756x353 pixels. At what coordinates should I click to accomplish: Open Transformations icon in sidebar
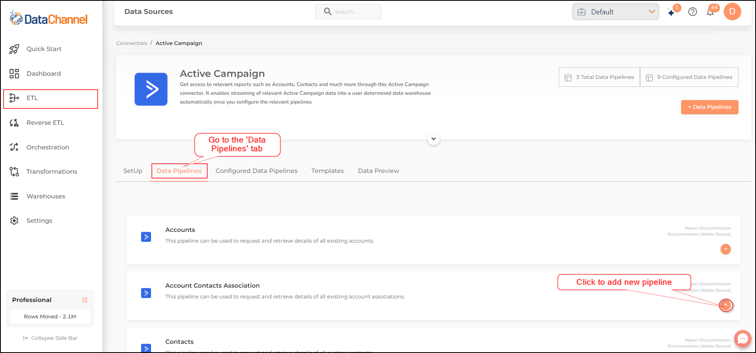[14, 172]
